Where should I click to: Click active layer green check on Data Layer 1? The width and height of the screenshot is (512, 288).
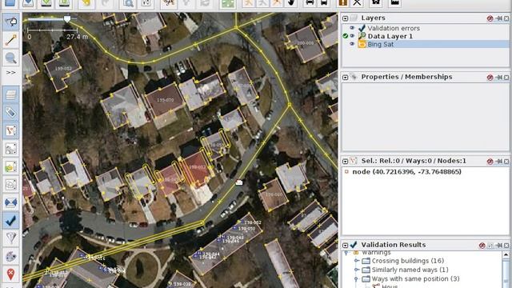coord(346,36)
